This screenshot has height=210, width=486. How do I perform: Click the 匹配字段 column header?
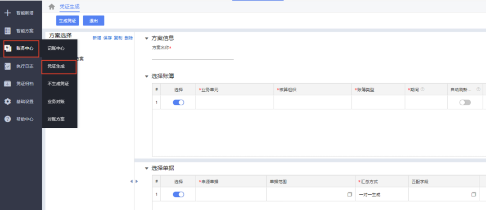pos(444,181)
